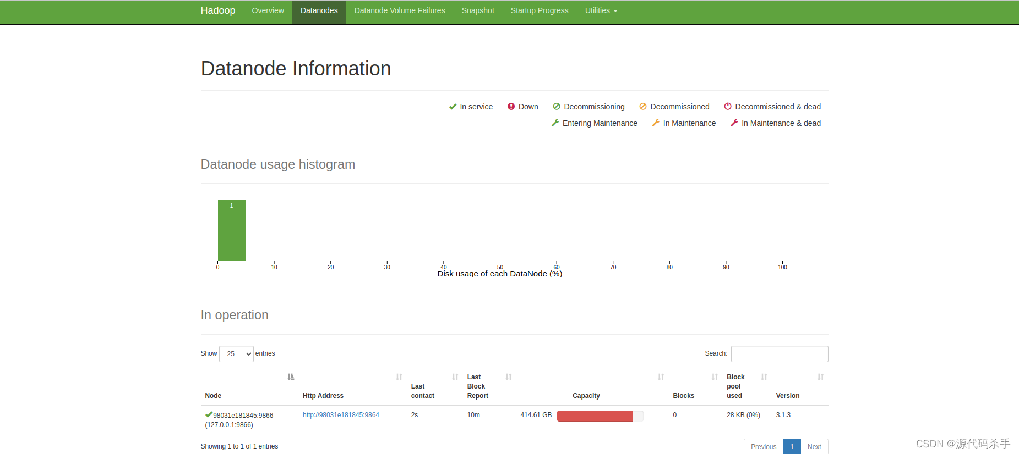Click the sort arrows for Capacity column
The image size is (1019, 454).
click(661, 377)
